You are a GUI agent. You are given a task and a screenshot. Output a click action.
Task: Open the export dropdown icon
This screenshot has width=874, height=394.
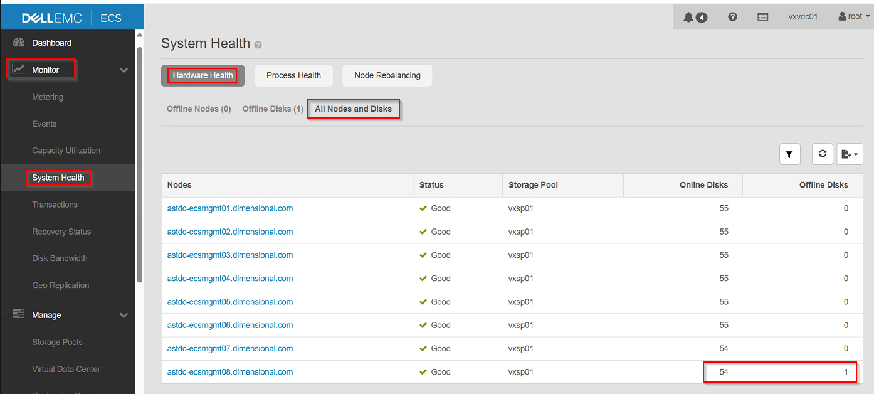point(850,154)
